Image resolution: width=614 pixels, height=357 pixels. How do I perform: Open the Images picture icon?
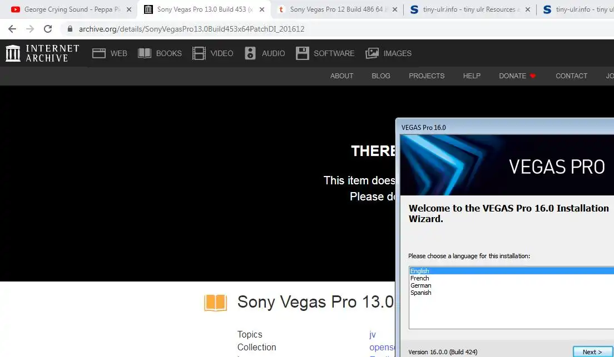372,53
